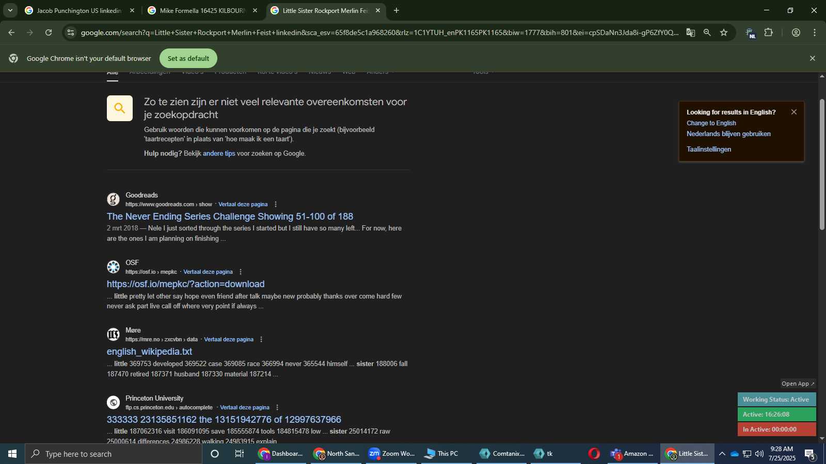Image resolution: width=826 pixels, height=464 pixels.
Task: Open This PC from taskbar
Action: pos(447,454)
